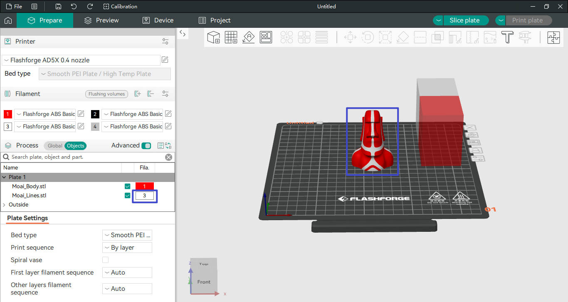Collapse the sidebar with the arrows icon
This screenshot has height=302, width=568.
(x=183, y=34)
